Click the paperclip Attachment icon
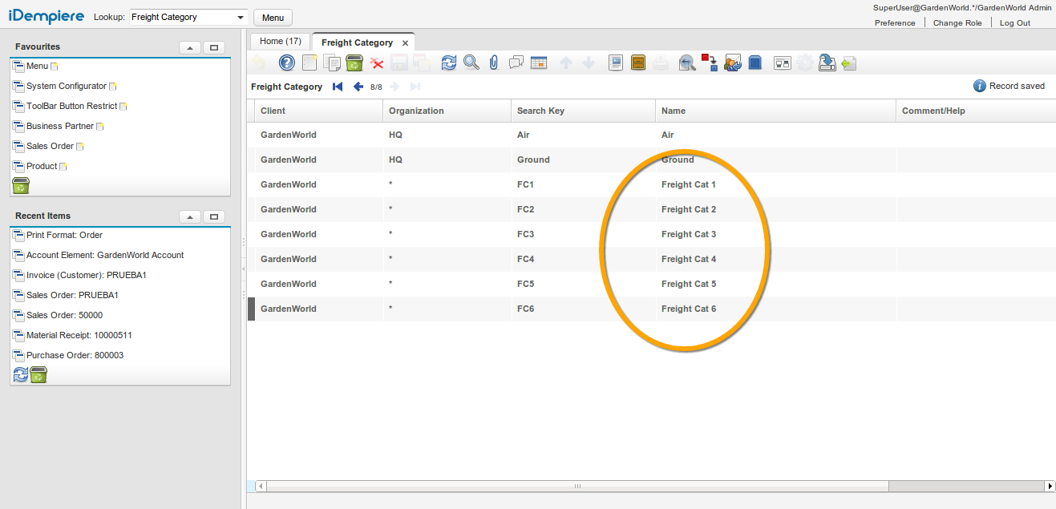This screenshot has height=509, width=1056. [494, 63]
